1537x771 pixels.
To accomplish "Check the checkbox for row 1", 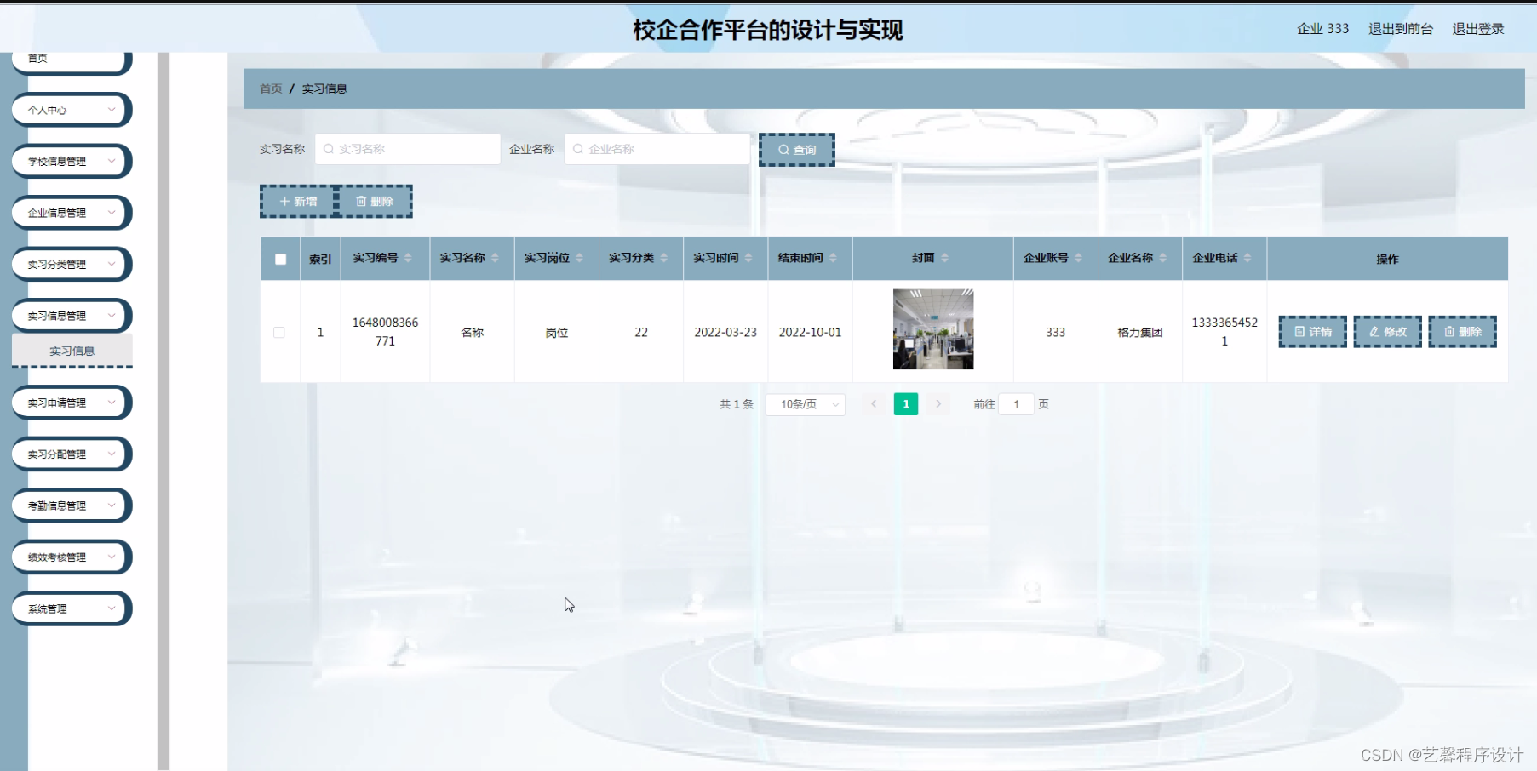I will (279, 332).
